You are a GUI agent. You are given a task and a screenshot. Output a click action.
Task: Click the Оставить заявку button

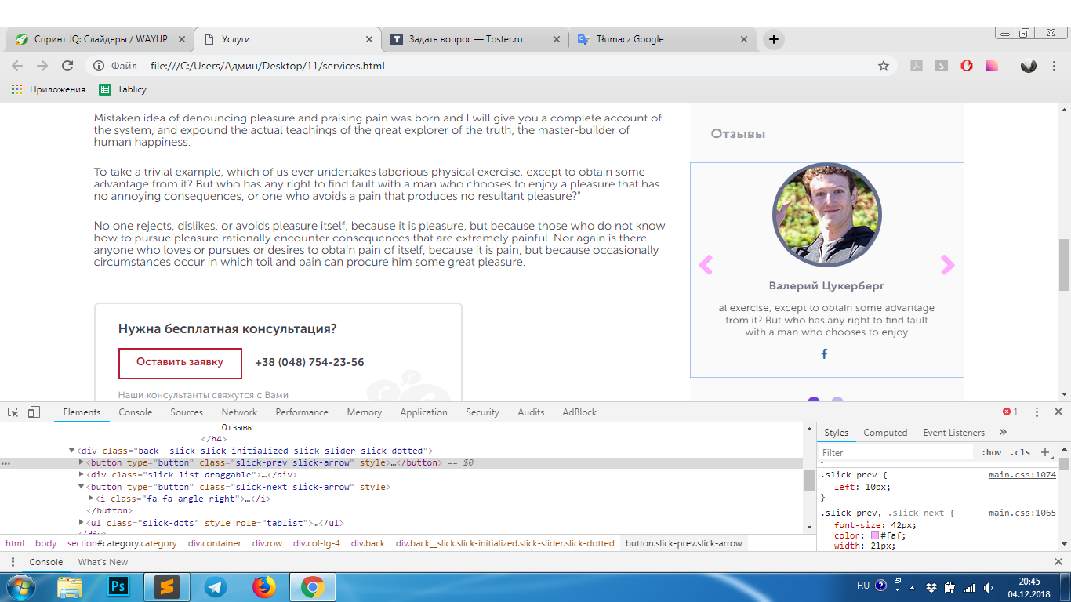[180, 363]
